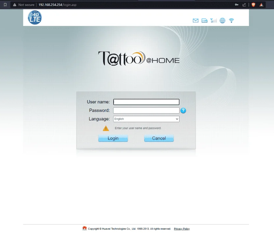274x237 pixels.
Task: Click the 'Not secure' text
Action: [26, 5]
